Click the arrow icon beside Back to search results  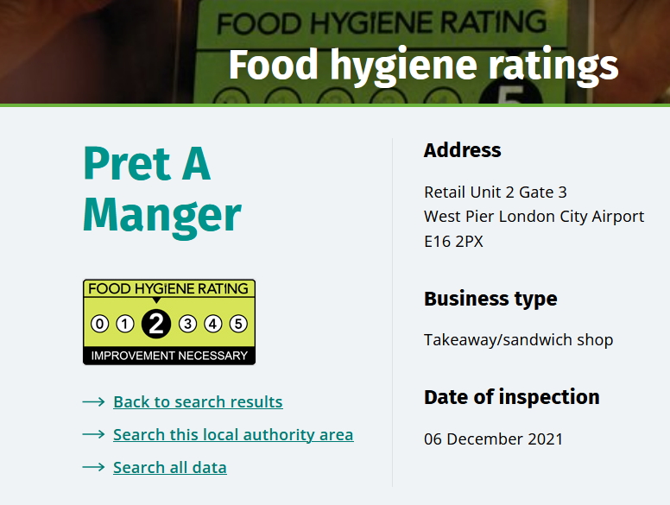(x=93, y=402)
